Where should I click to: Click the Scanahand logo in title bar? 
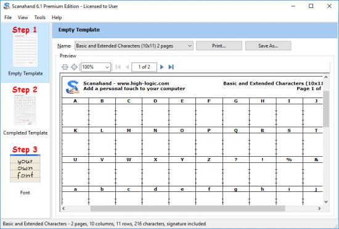coord(7,6)
